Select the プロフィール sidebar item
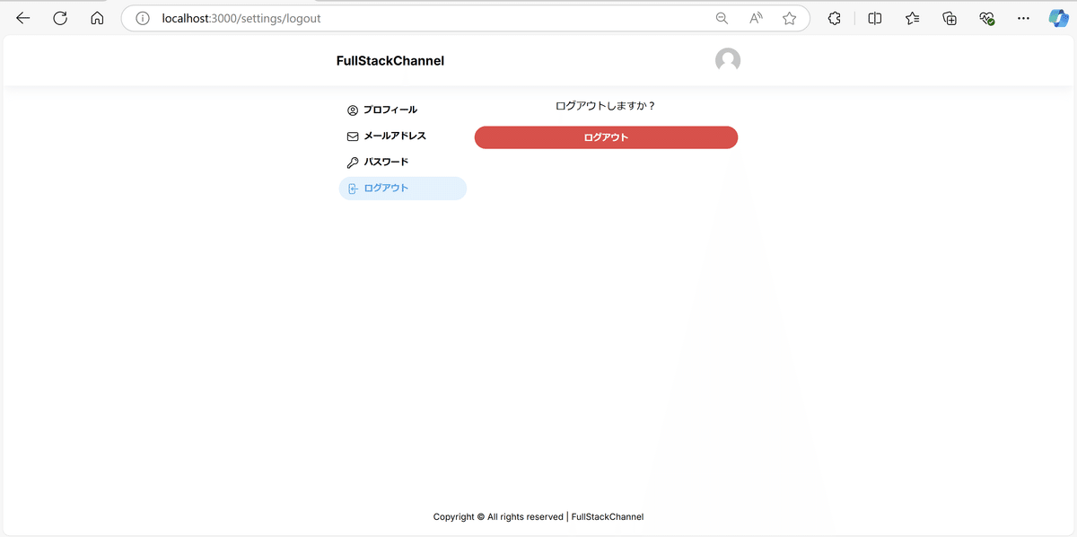This screenshot has width=1077, height=537. [403, 110]
